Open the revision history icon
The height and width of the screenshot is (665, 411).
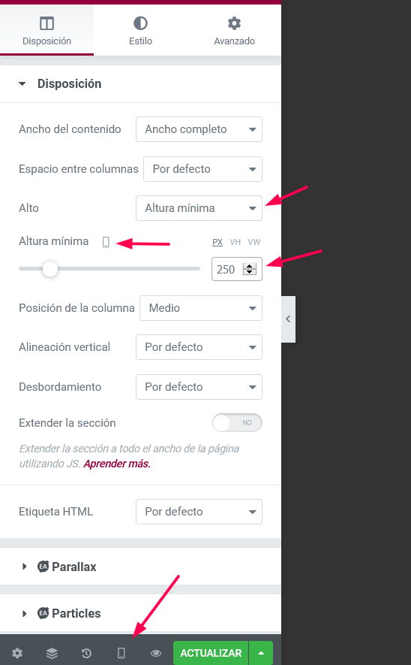pyautogui.click(x=86, y=653)
